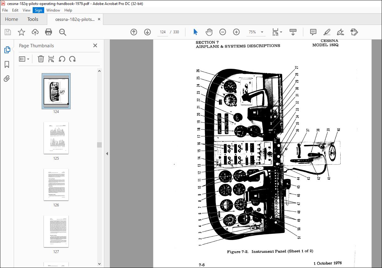
Task: Select the page 127 thumbnail
Action: [56, 231]
